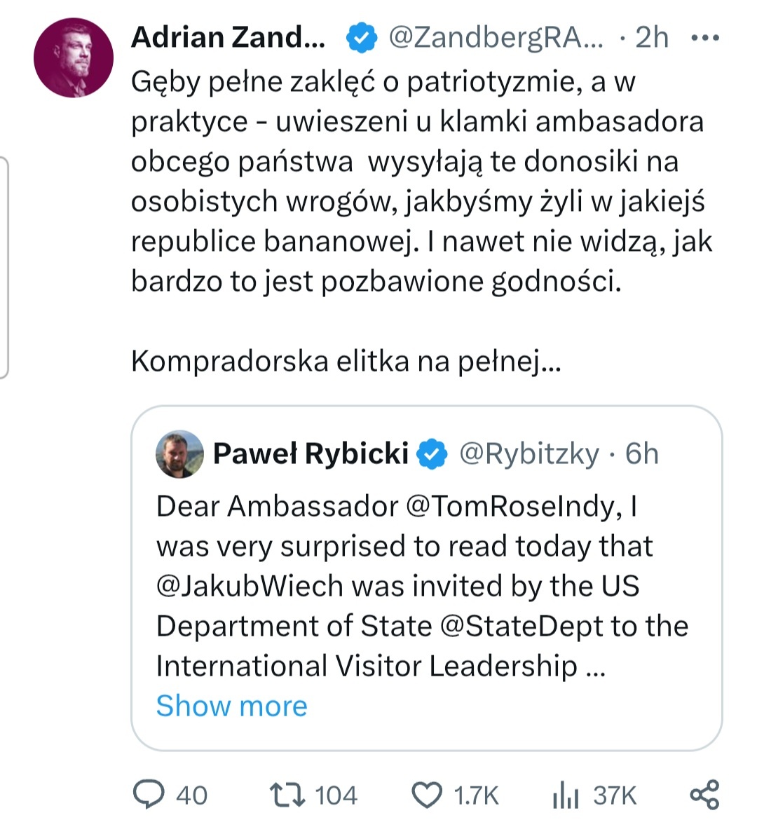The image size is (757, 827).
Task: Repost this tweet via retweet icon
Action: [x=287, y=795]
